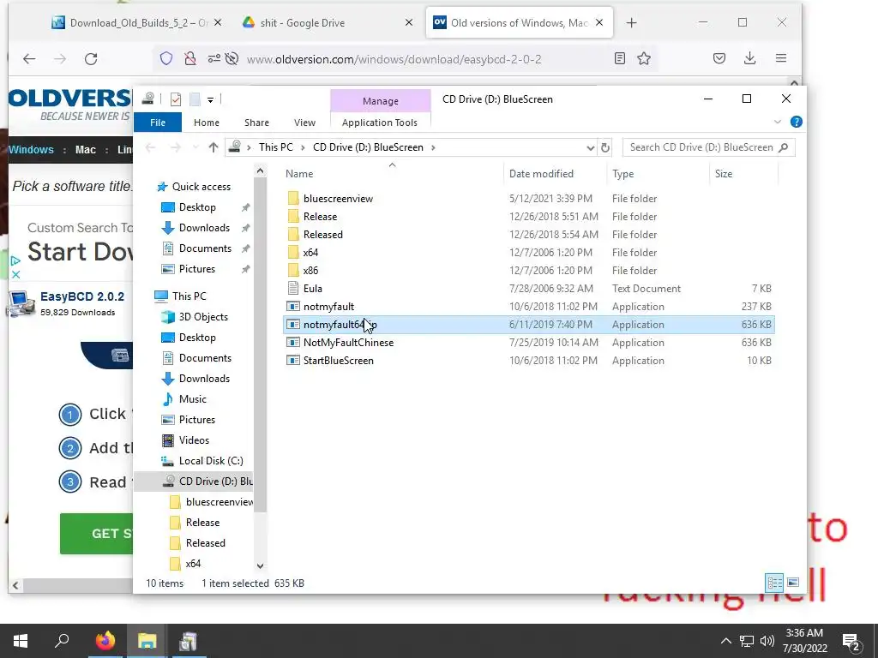Viewport: 878px width, 658px height.
Task: Go back in Firefox with back arrow
Action: tap(29, 59)
